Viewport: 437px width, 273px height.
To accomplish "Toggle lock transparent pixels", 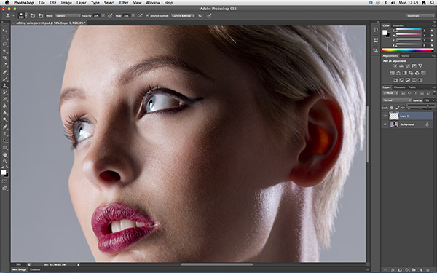I will click(392, 108).
